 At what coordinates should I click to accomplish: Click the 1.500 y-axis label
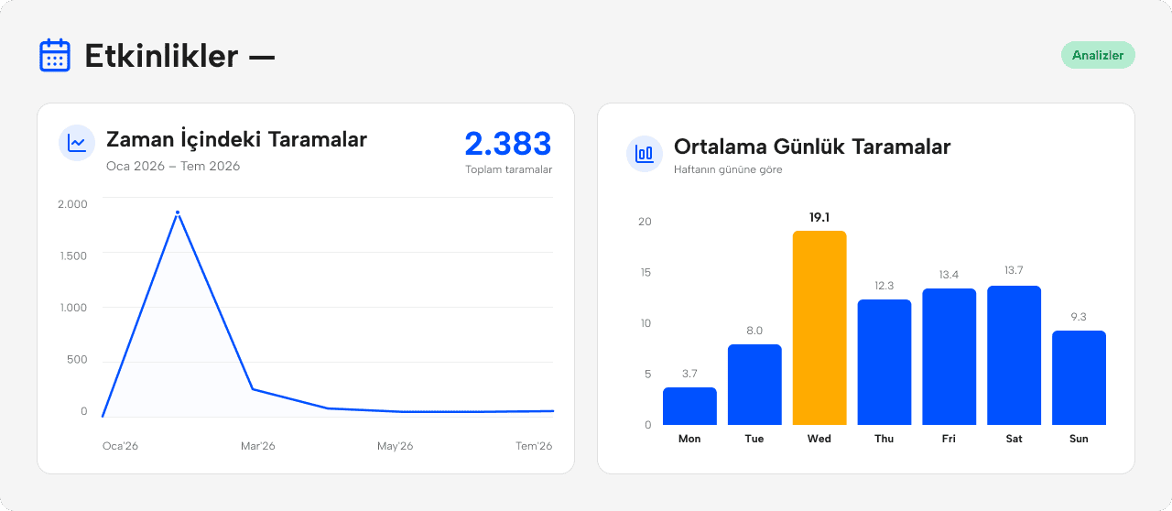click(73, 255)
